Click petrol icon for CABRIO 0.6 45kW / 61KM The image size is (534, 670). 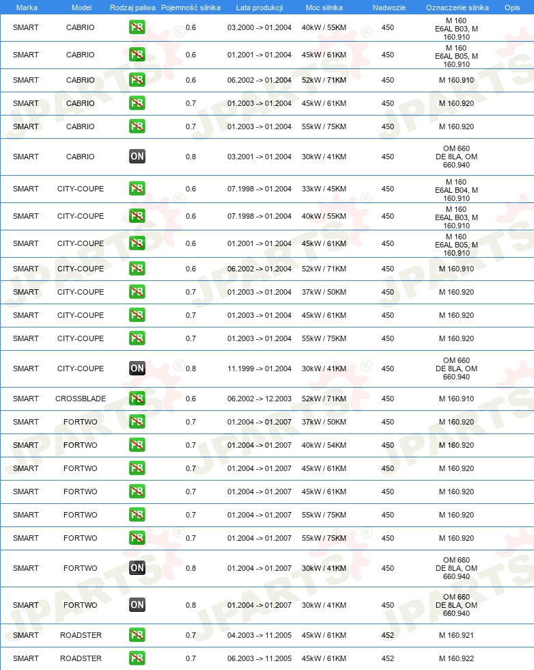coord(137,55)
